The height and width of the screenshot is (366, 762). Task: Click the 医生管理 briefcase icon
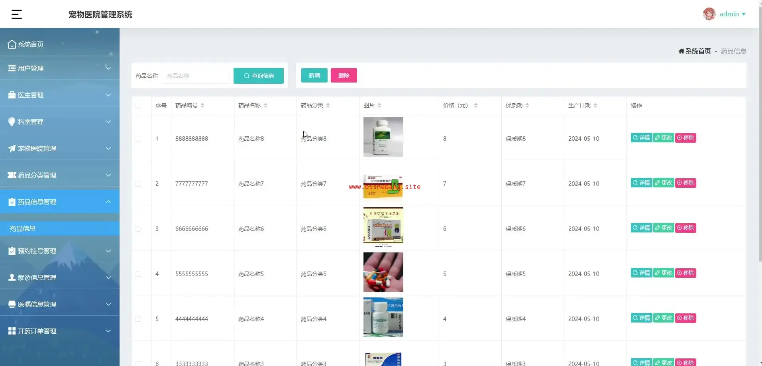(x=12, y=95)
